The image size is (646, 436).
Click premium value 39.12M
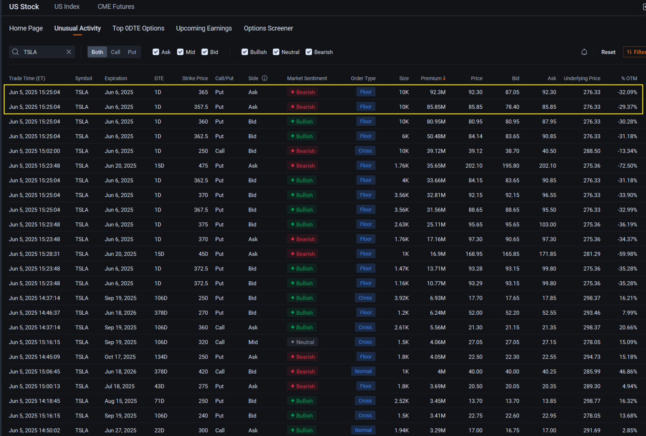click(x=436, y=151)
